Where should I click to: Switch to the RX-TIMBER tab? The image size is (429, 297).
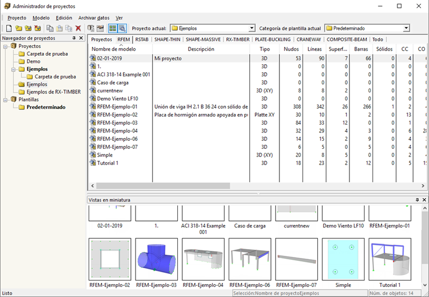click(238, 39)
